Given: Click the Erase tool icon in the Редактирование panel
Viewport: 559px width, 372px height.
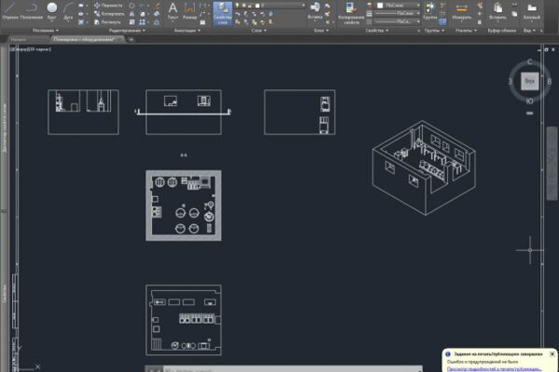Looking at the screenshot, I should click(157, 6).
